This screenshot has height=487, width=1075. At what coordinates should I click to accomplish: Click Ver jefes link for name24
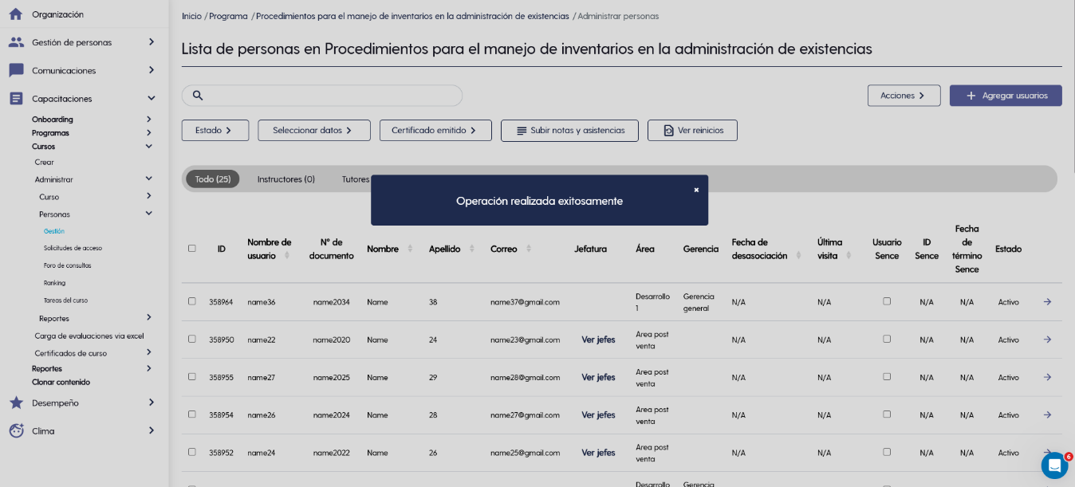(598, 453)
